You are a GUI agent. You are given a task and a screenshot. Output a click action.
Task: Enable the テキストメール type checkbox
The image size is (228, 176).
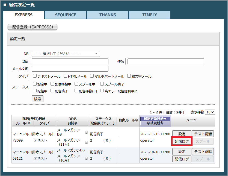35,76
